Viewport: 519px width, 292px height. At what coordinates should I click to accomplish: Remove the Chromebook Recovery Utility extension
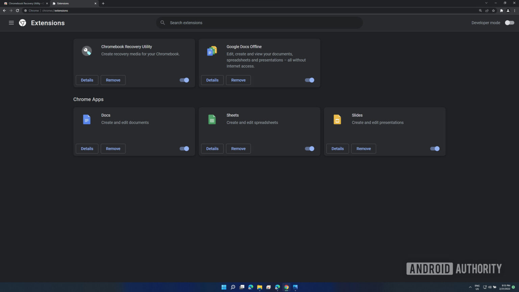(x=113, y=80)
